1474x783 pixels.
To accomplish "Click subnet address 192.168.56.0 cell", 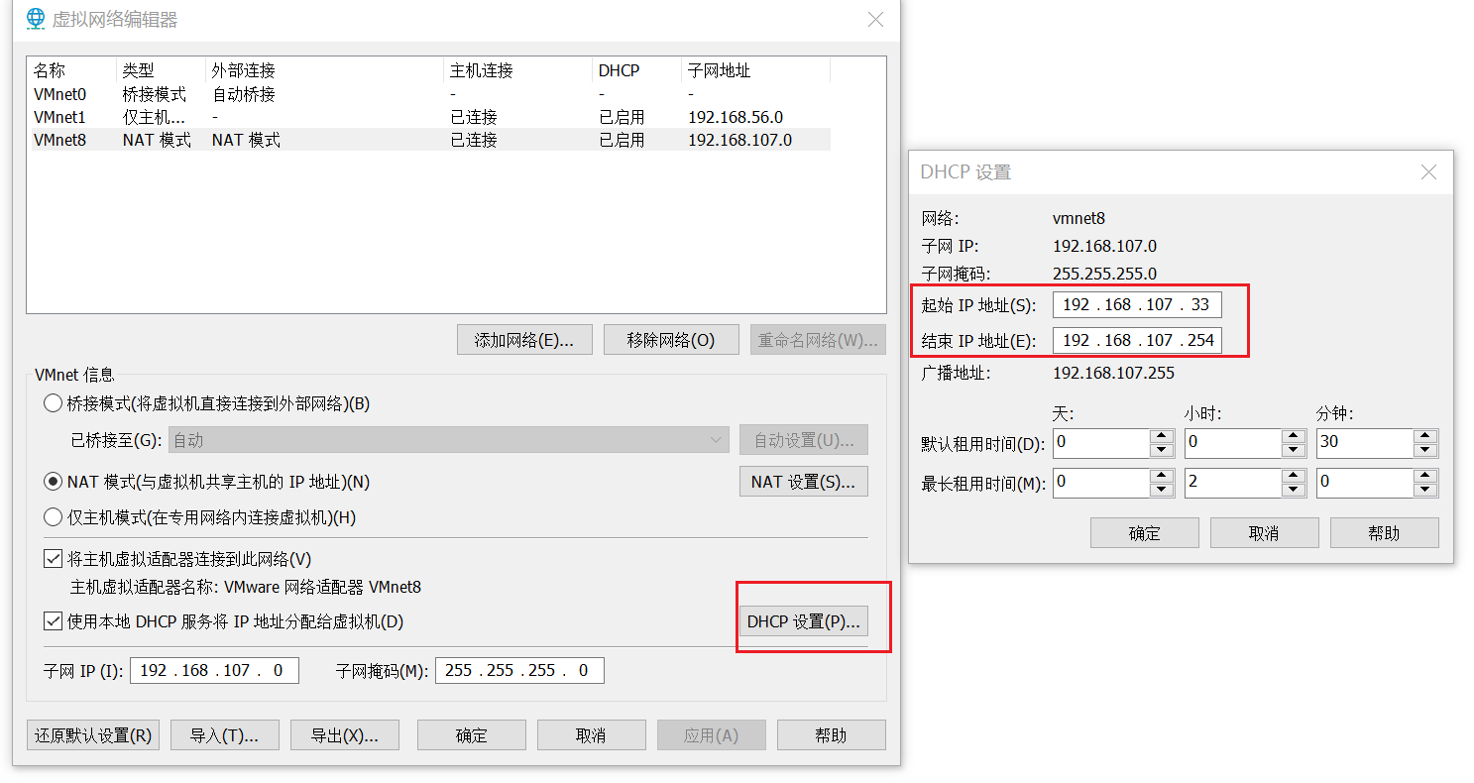I will (x=736, y=118).
